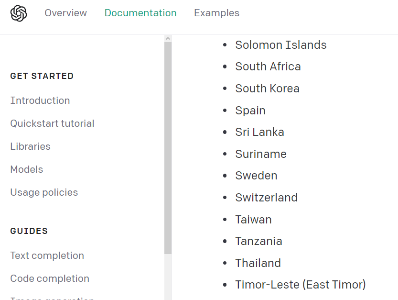
Task: Click the sidebar scroll-up arrow
Action: coord(168,38)
